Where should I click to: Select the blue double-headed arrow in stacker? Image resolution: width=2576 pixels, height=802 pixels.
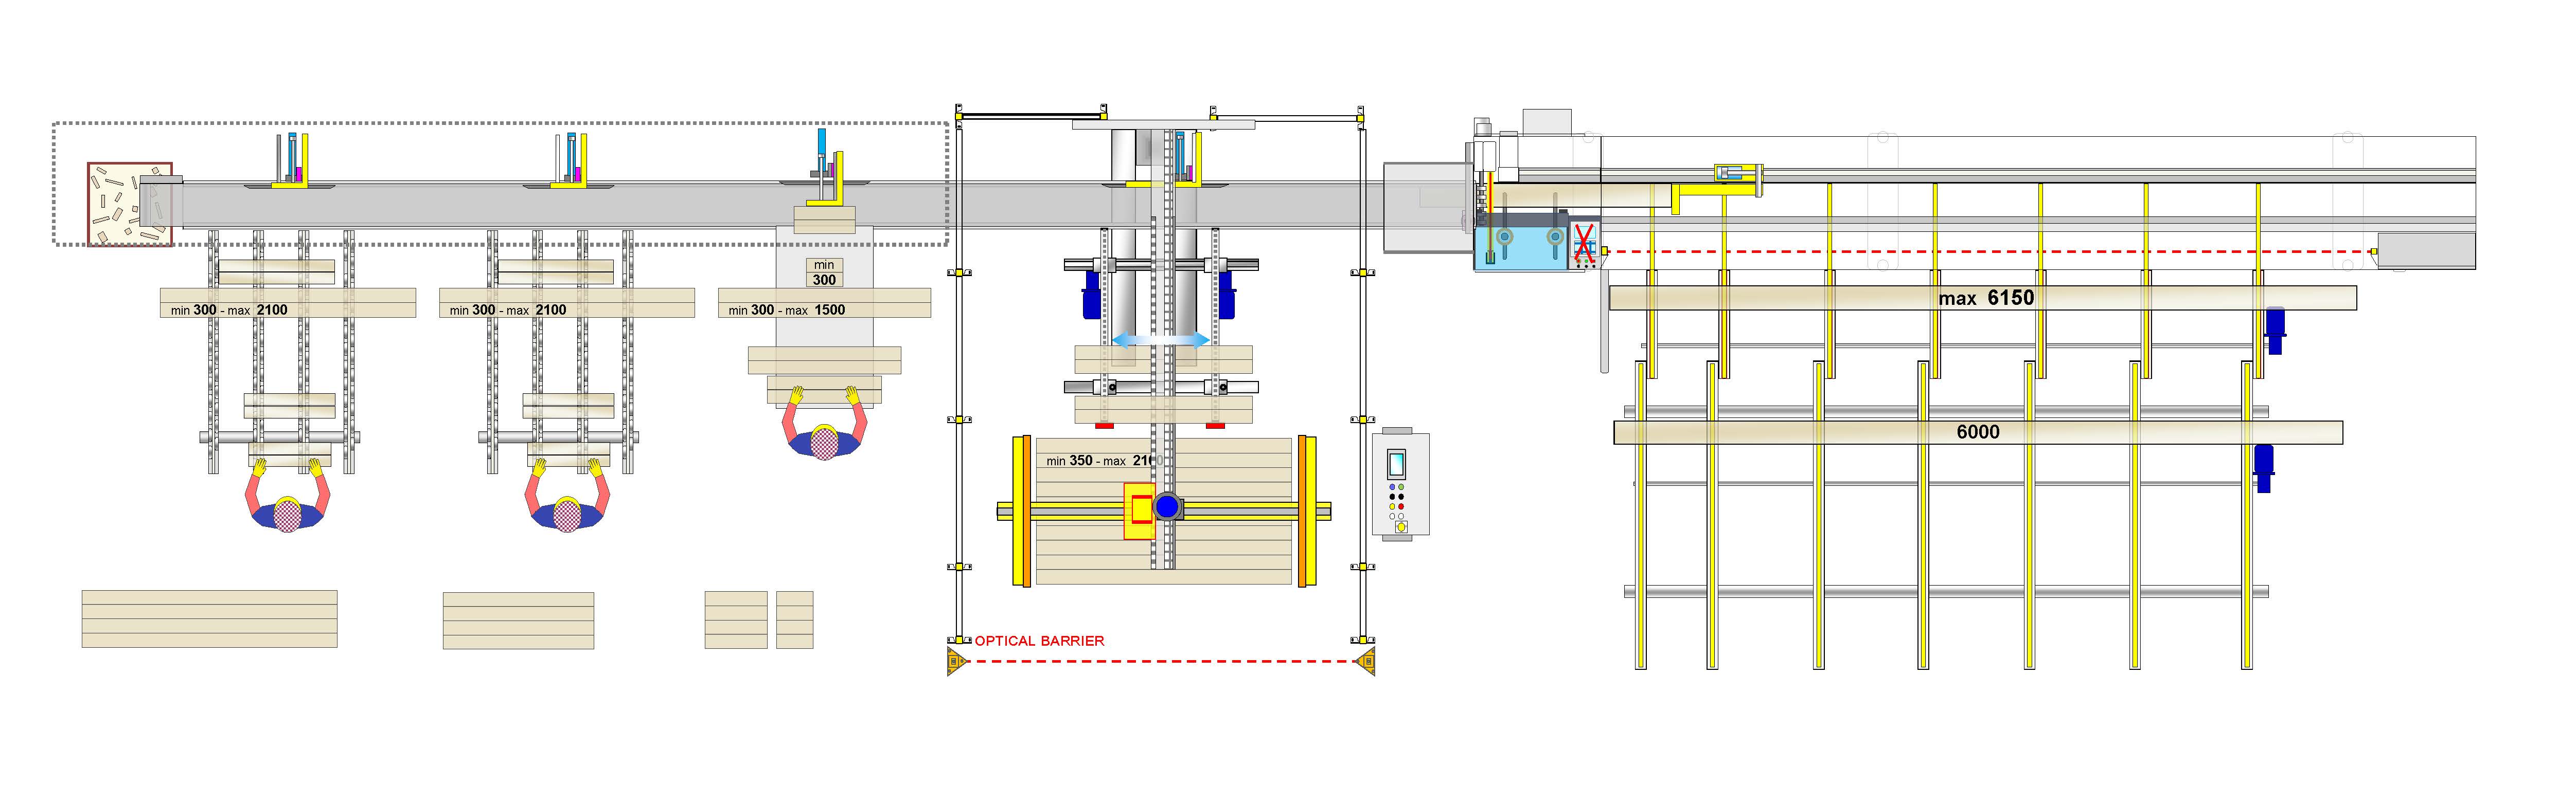coord(1161,340)
